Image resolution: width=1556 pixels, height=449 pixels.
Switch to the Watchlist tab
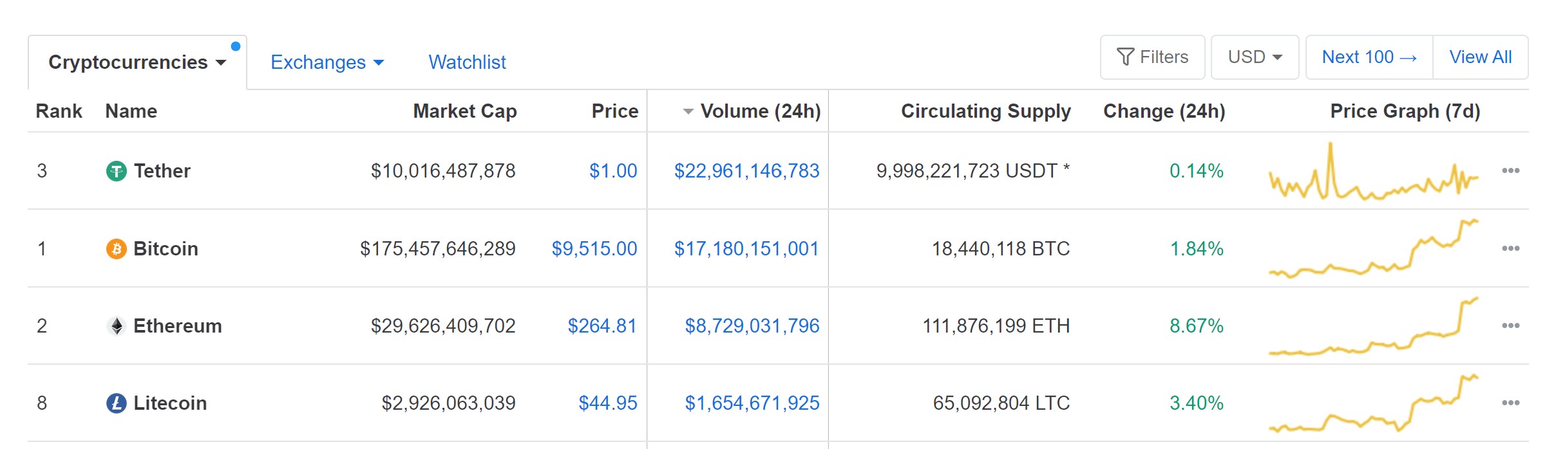tap(467, 62)
